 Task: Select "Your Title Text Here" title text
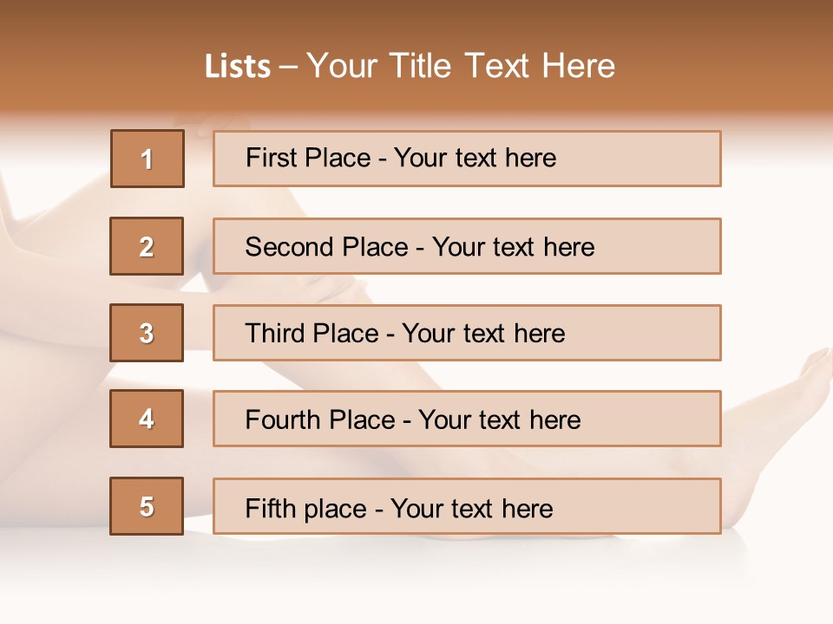coord(461,66)
